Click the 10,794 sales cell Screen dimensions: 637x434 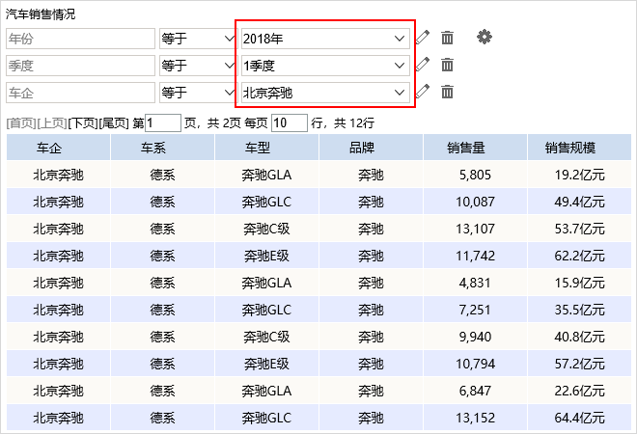click(475, 364)
